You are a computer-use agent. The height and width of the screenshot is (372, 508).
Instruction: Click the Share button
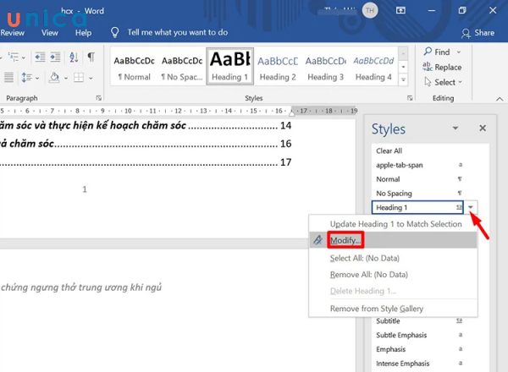click(478, 33)
